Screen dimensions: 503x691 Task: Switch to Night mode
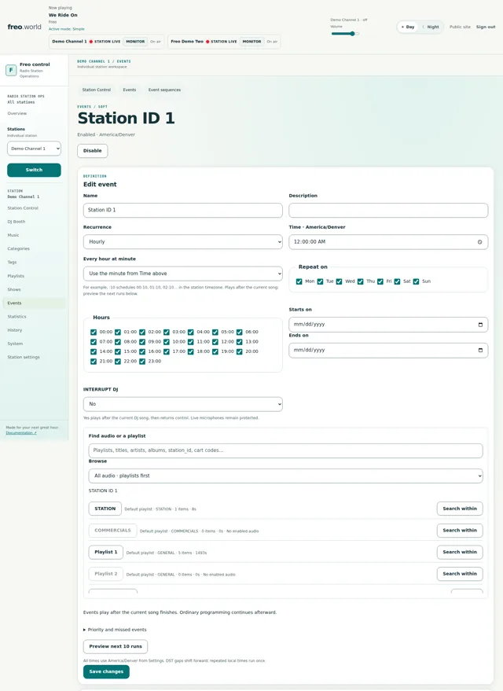point(431,27)
